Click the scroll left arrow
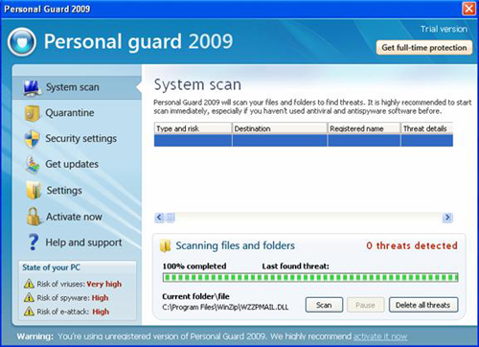 (159, 218)
